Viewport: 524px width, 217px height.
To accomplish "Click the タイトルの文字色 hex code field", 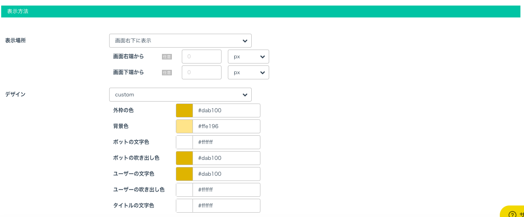I will point(226,205).
